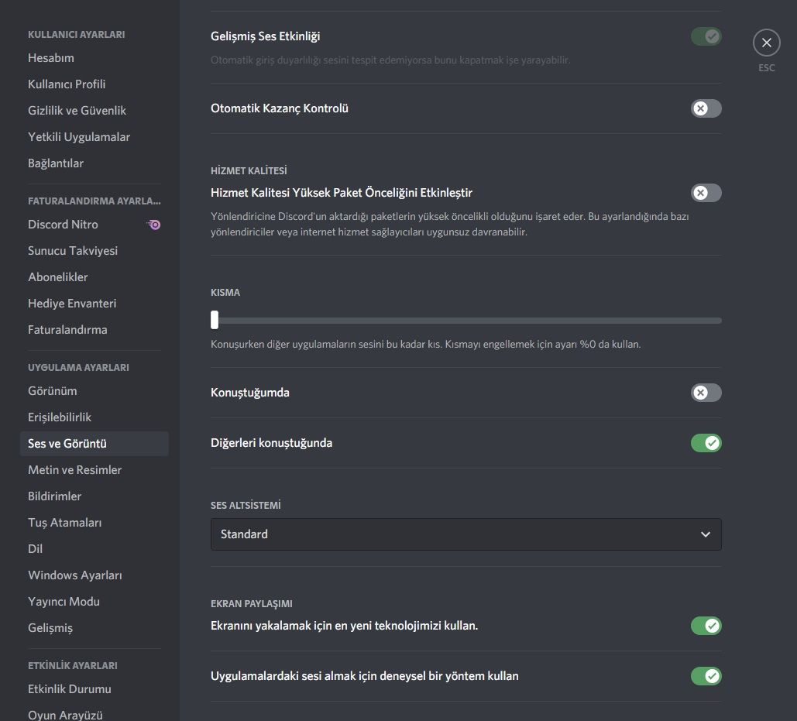
Task: Toggle Gelişmiş Ses Etkinliği switch
Action: pos(706,36)
